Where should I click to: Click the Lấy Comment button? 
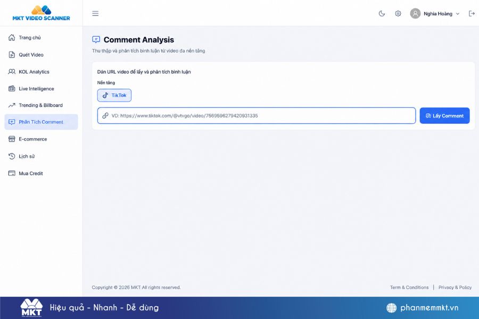[x=444, y=116]
